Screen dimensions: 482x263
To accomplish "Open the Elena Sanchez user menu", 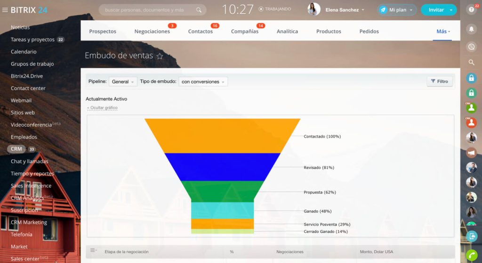I will click(x=342, y=10).
